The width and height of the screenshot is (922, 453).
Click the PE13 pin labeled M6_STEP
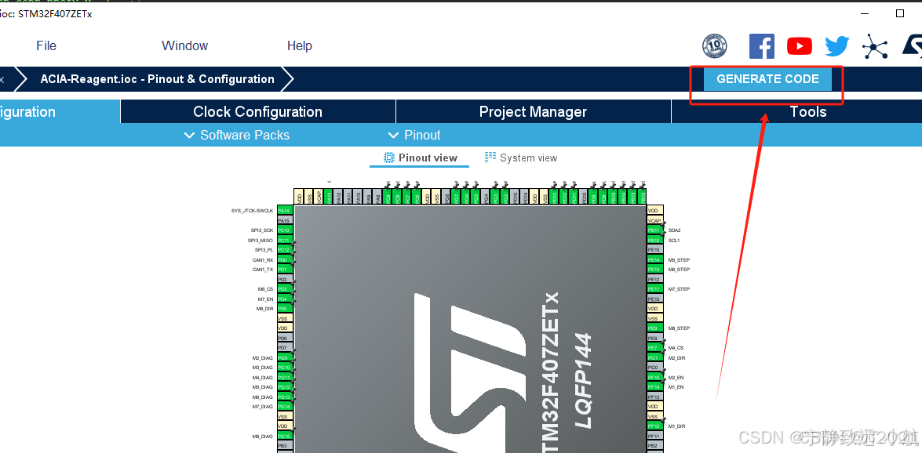[x=655, y=269]
